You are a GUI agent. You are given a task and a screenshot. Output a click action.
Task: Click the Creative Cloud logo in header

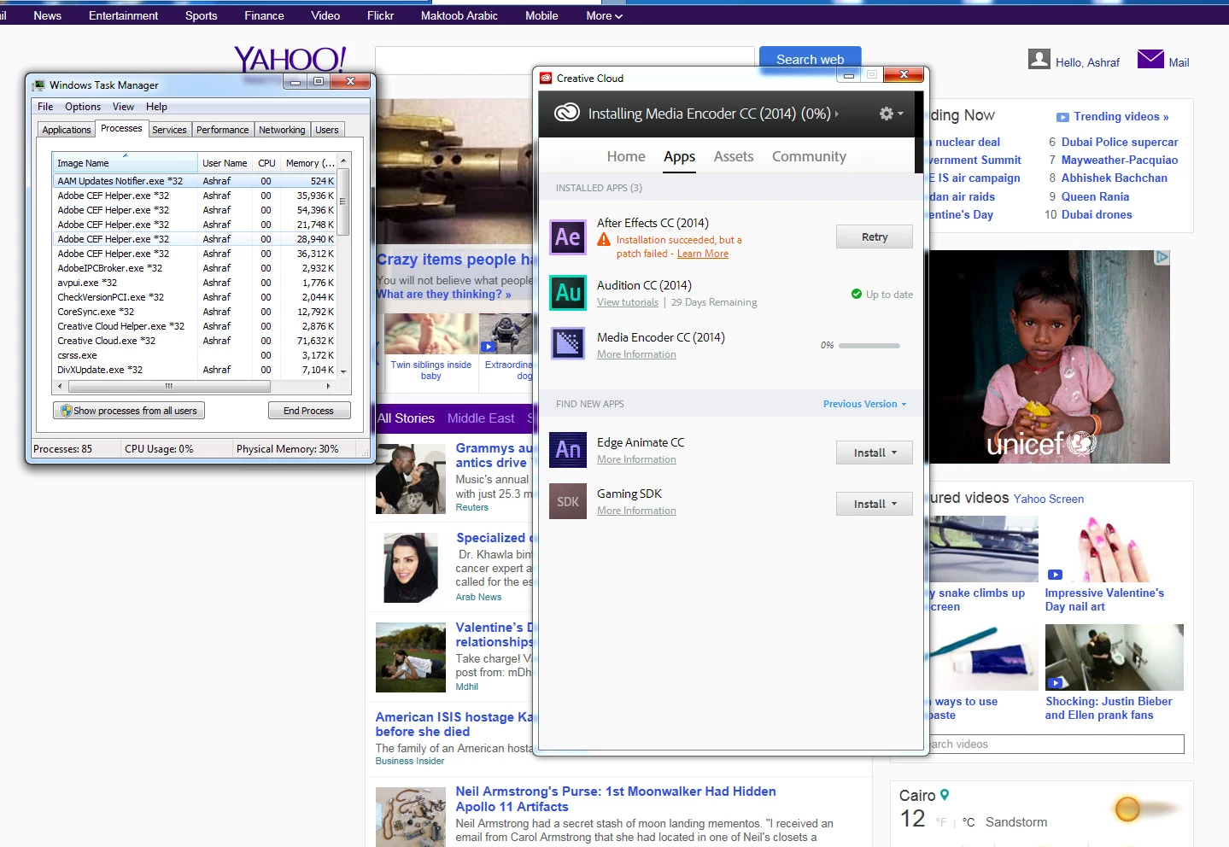(567, 113)
